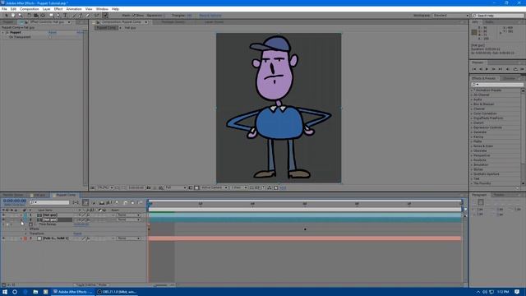Click the label color swatch of layer 1
This screenshot has height=296, width=526.
[25, 215]
